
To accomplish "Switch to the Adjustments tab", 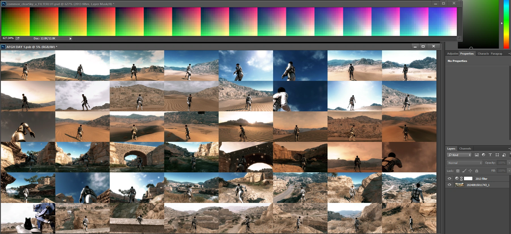I will tap(452, 53).
